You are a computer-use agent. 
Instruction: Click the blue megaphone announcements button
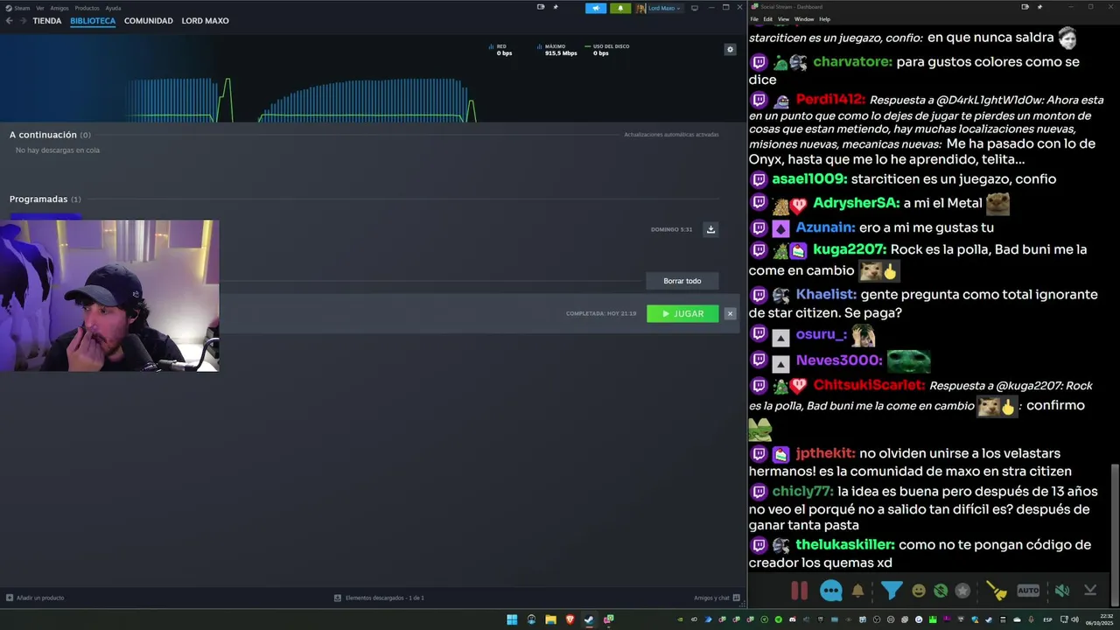click(x=596, y=8)
